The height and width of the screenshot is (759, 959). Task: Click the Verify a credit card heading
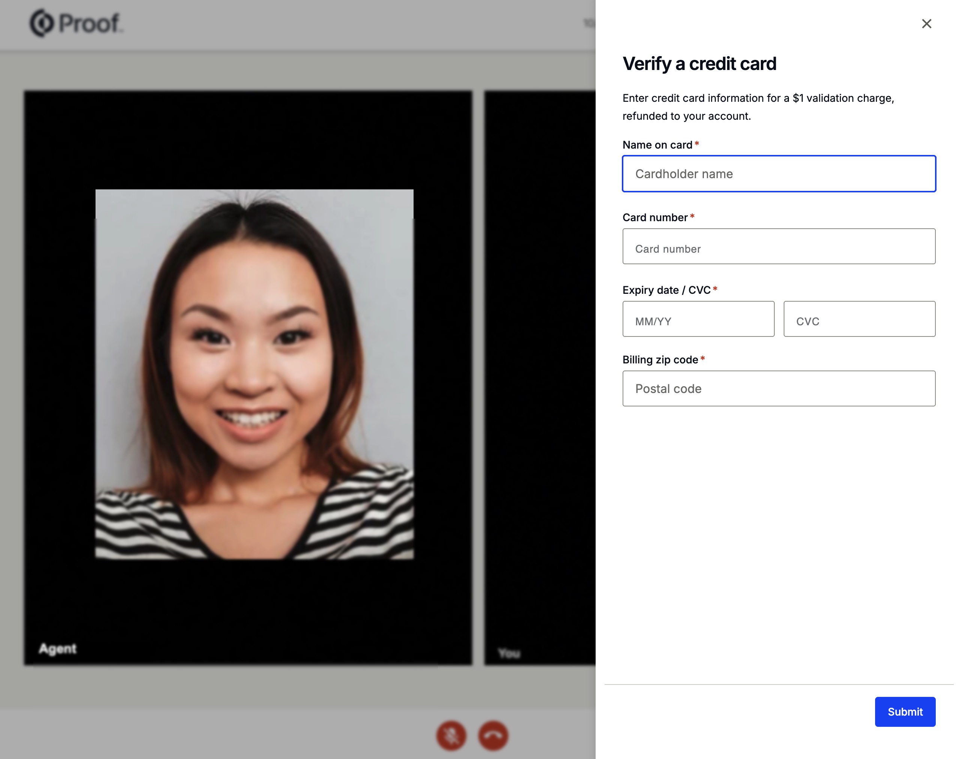699,64
